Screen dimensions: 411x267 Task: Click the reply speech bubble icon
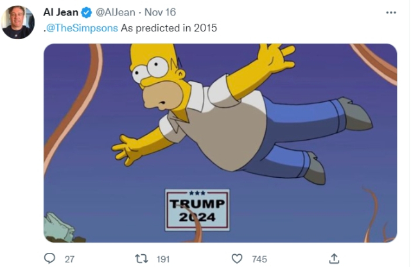point(49,259)
